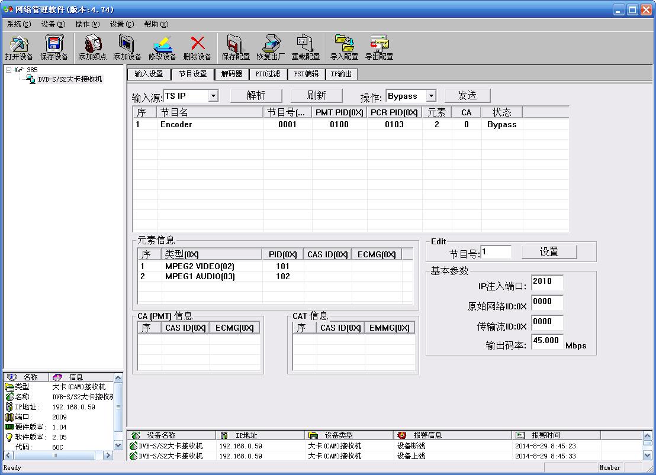Click the 重载配置 toolbar icon
656x475 pixels.
pos(306,44)
